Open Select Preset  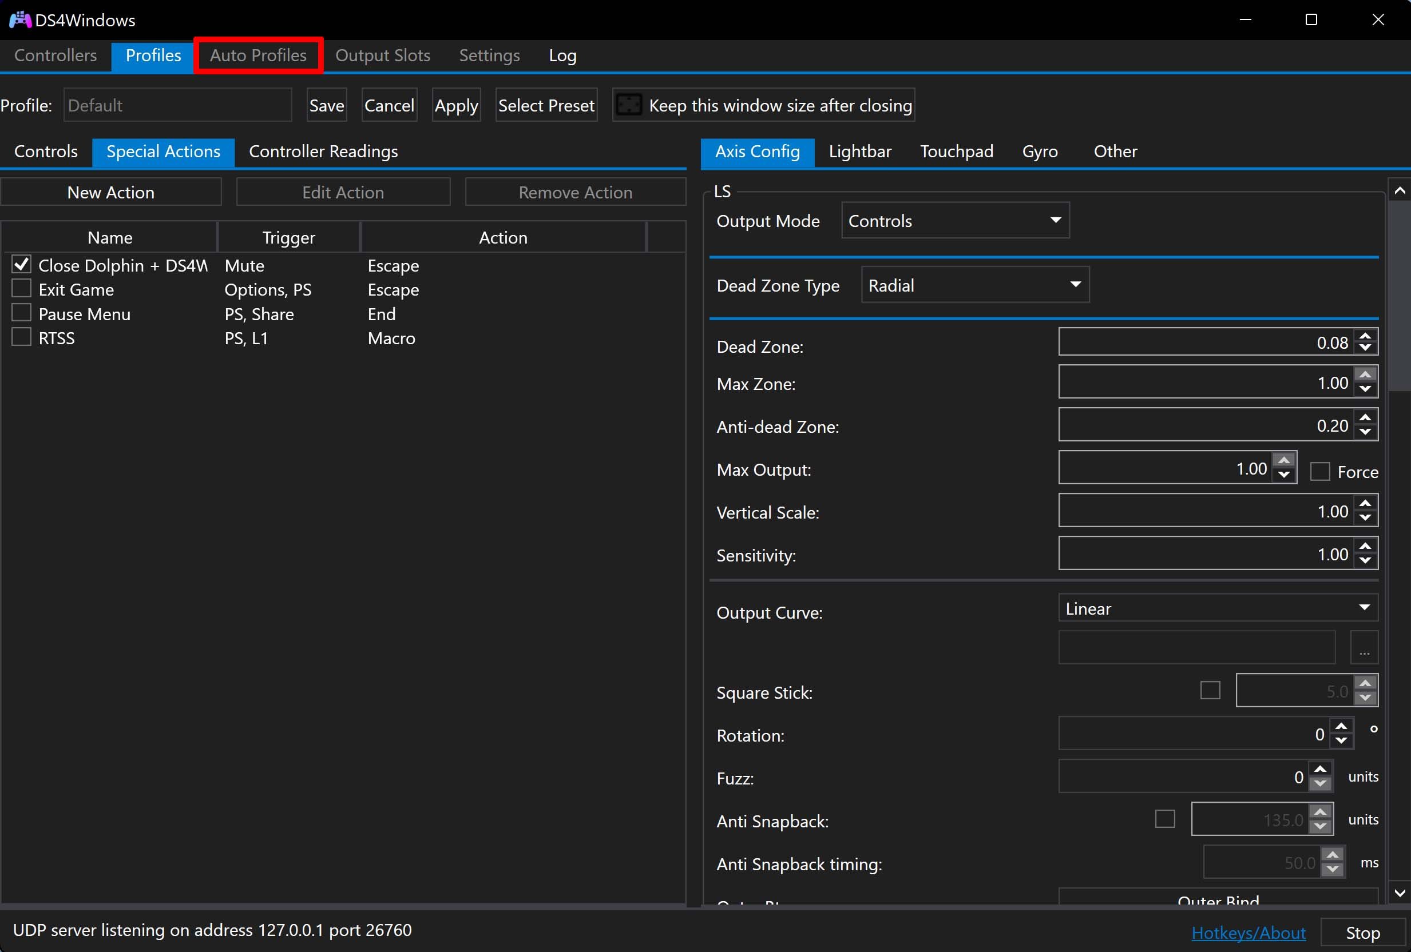[x=546, y=106]
